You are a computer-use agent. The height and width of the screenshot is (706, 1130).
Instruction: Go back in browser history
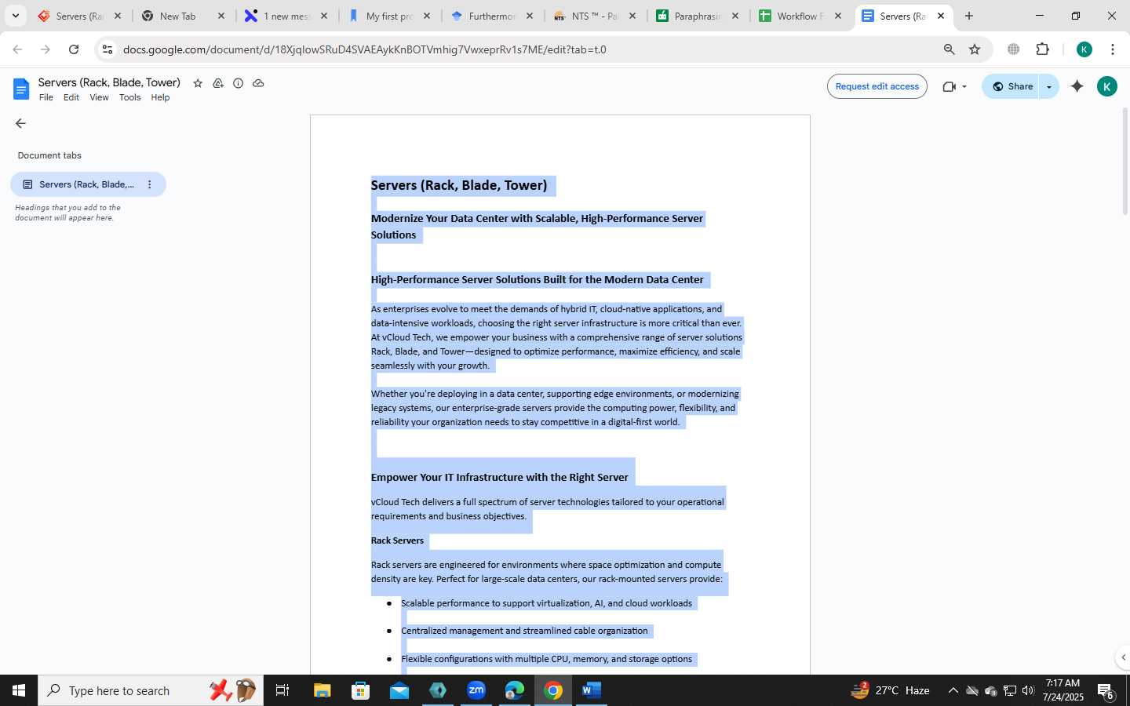(17, 49)
